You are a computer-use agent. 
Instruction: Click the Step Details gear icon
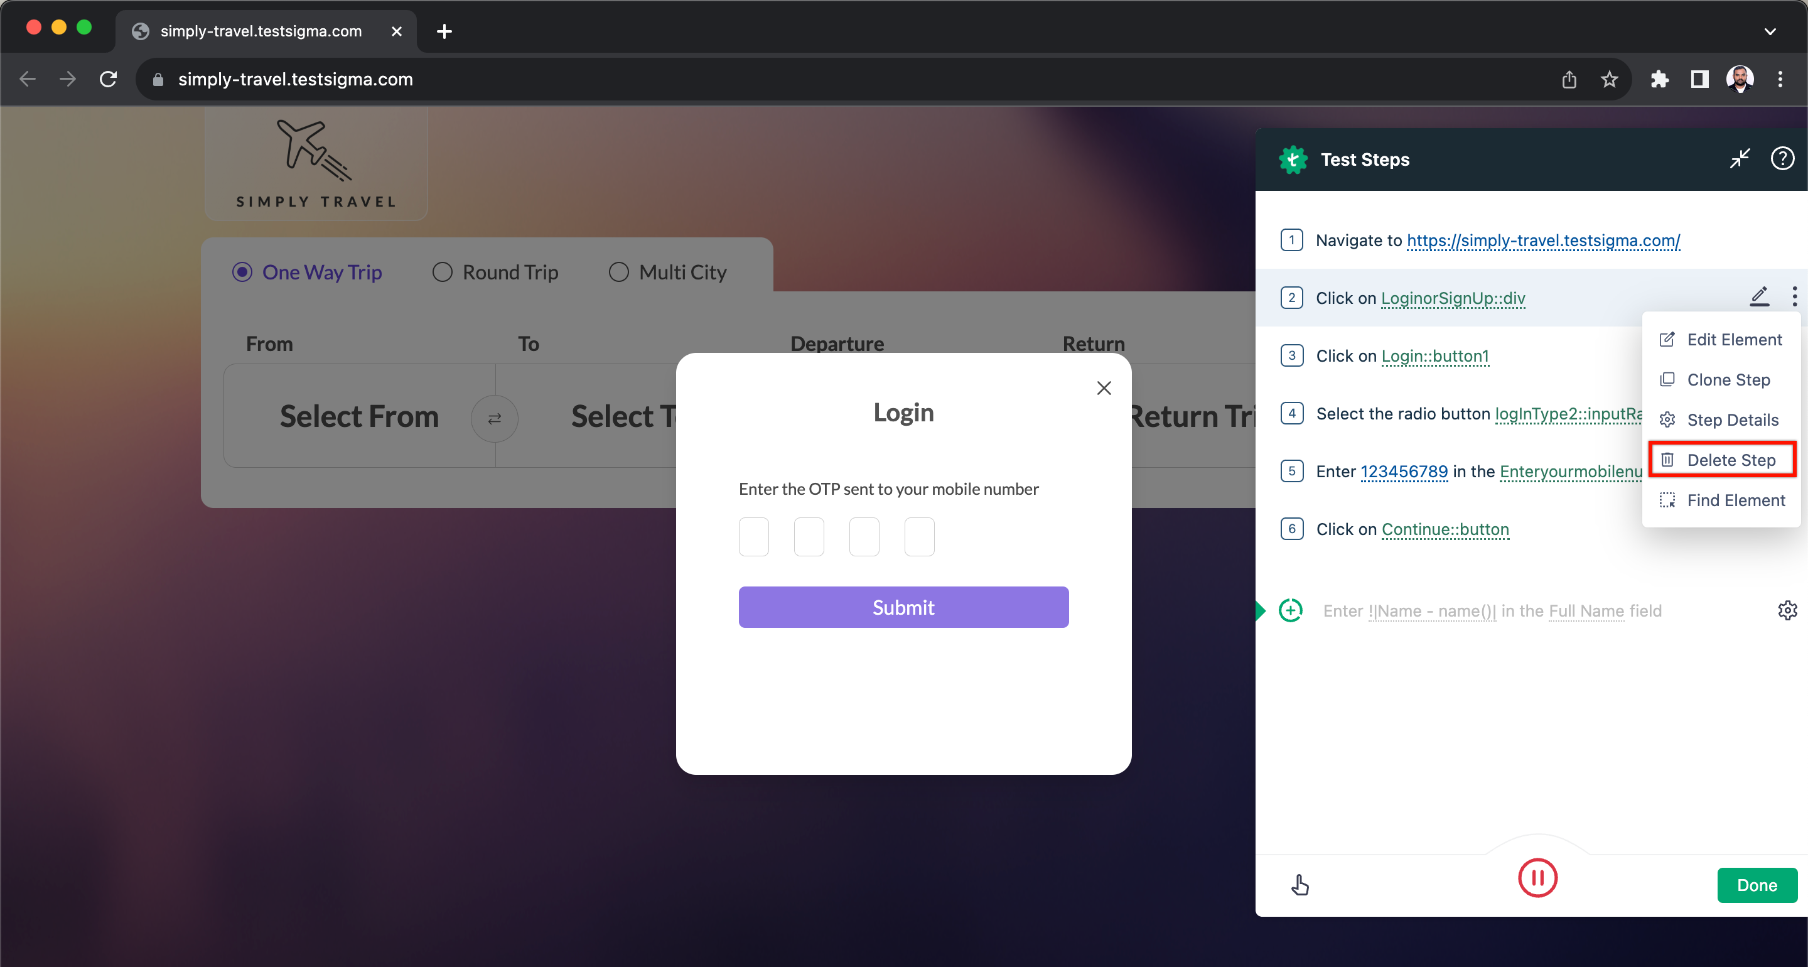coord(1667,419)
